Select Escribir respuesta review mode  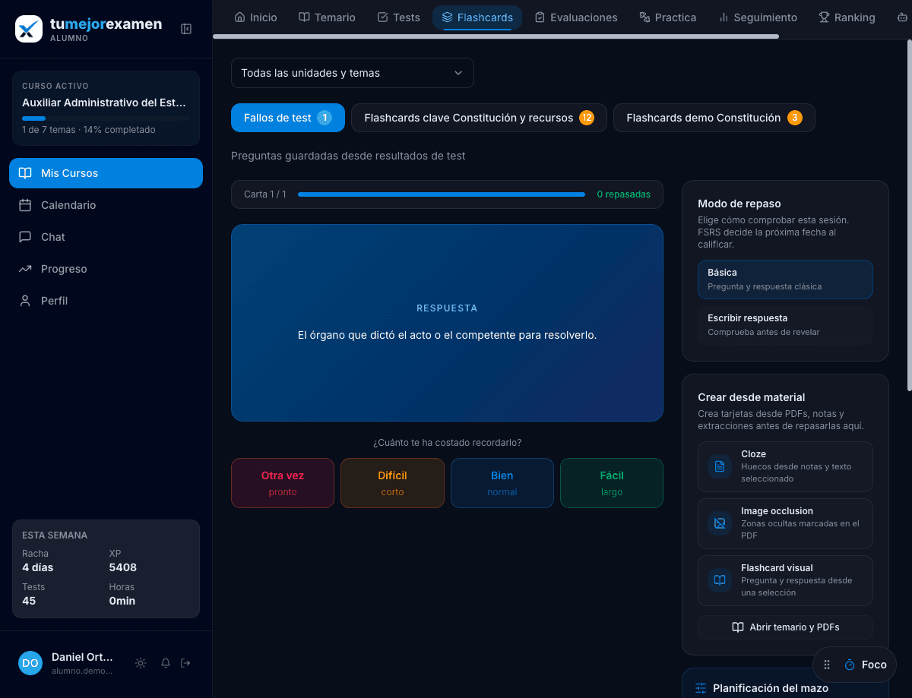[785, 325]
